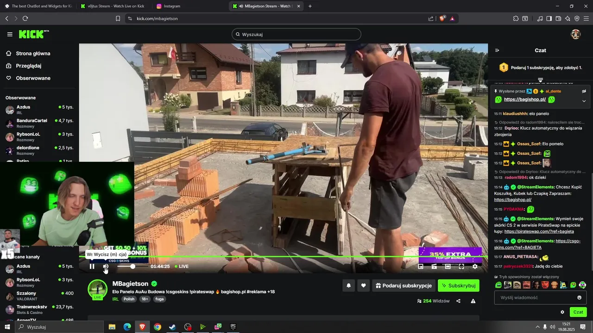
Task: Open Brave Wallet icon
Action: [x=558, y=18]
